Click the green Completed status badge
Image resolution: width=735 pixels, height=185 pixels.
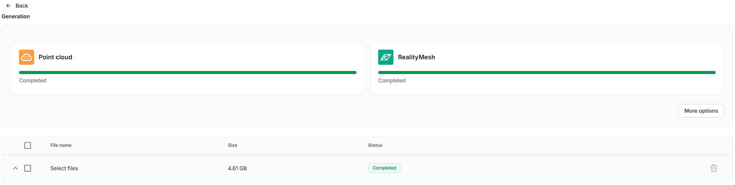click(384, 168)
